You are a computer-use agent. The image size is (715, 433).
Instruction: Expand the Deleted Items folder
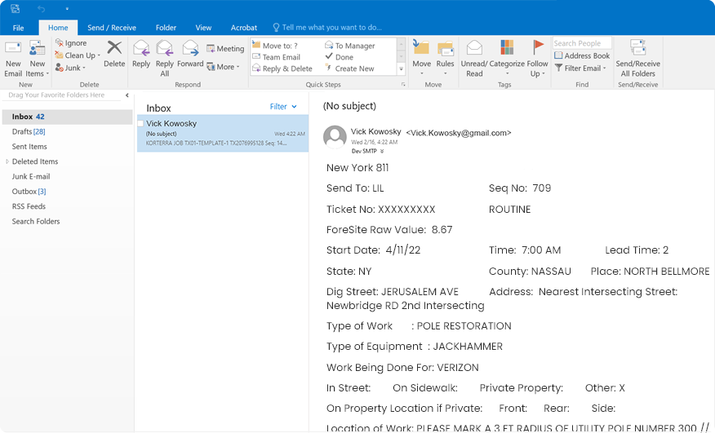pyautogui.click(x=7, y=161)
